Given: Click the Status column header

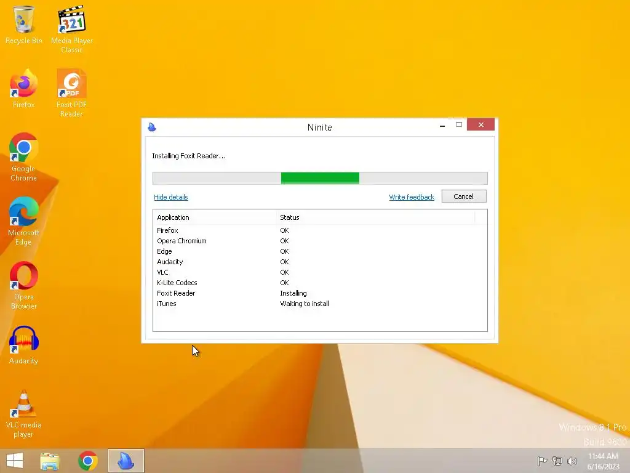Looking at the screenshot, I should click(x=375, y=217).
